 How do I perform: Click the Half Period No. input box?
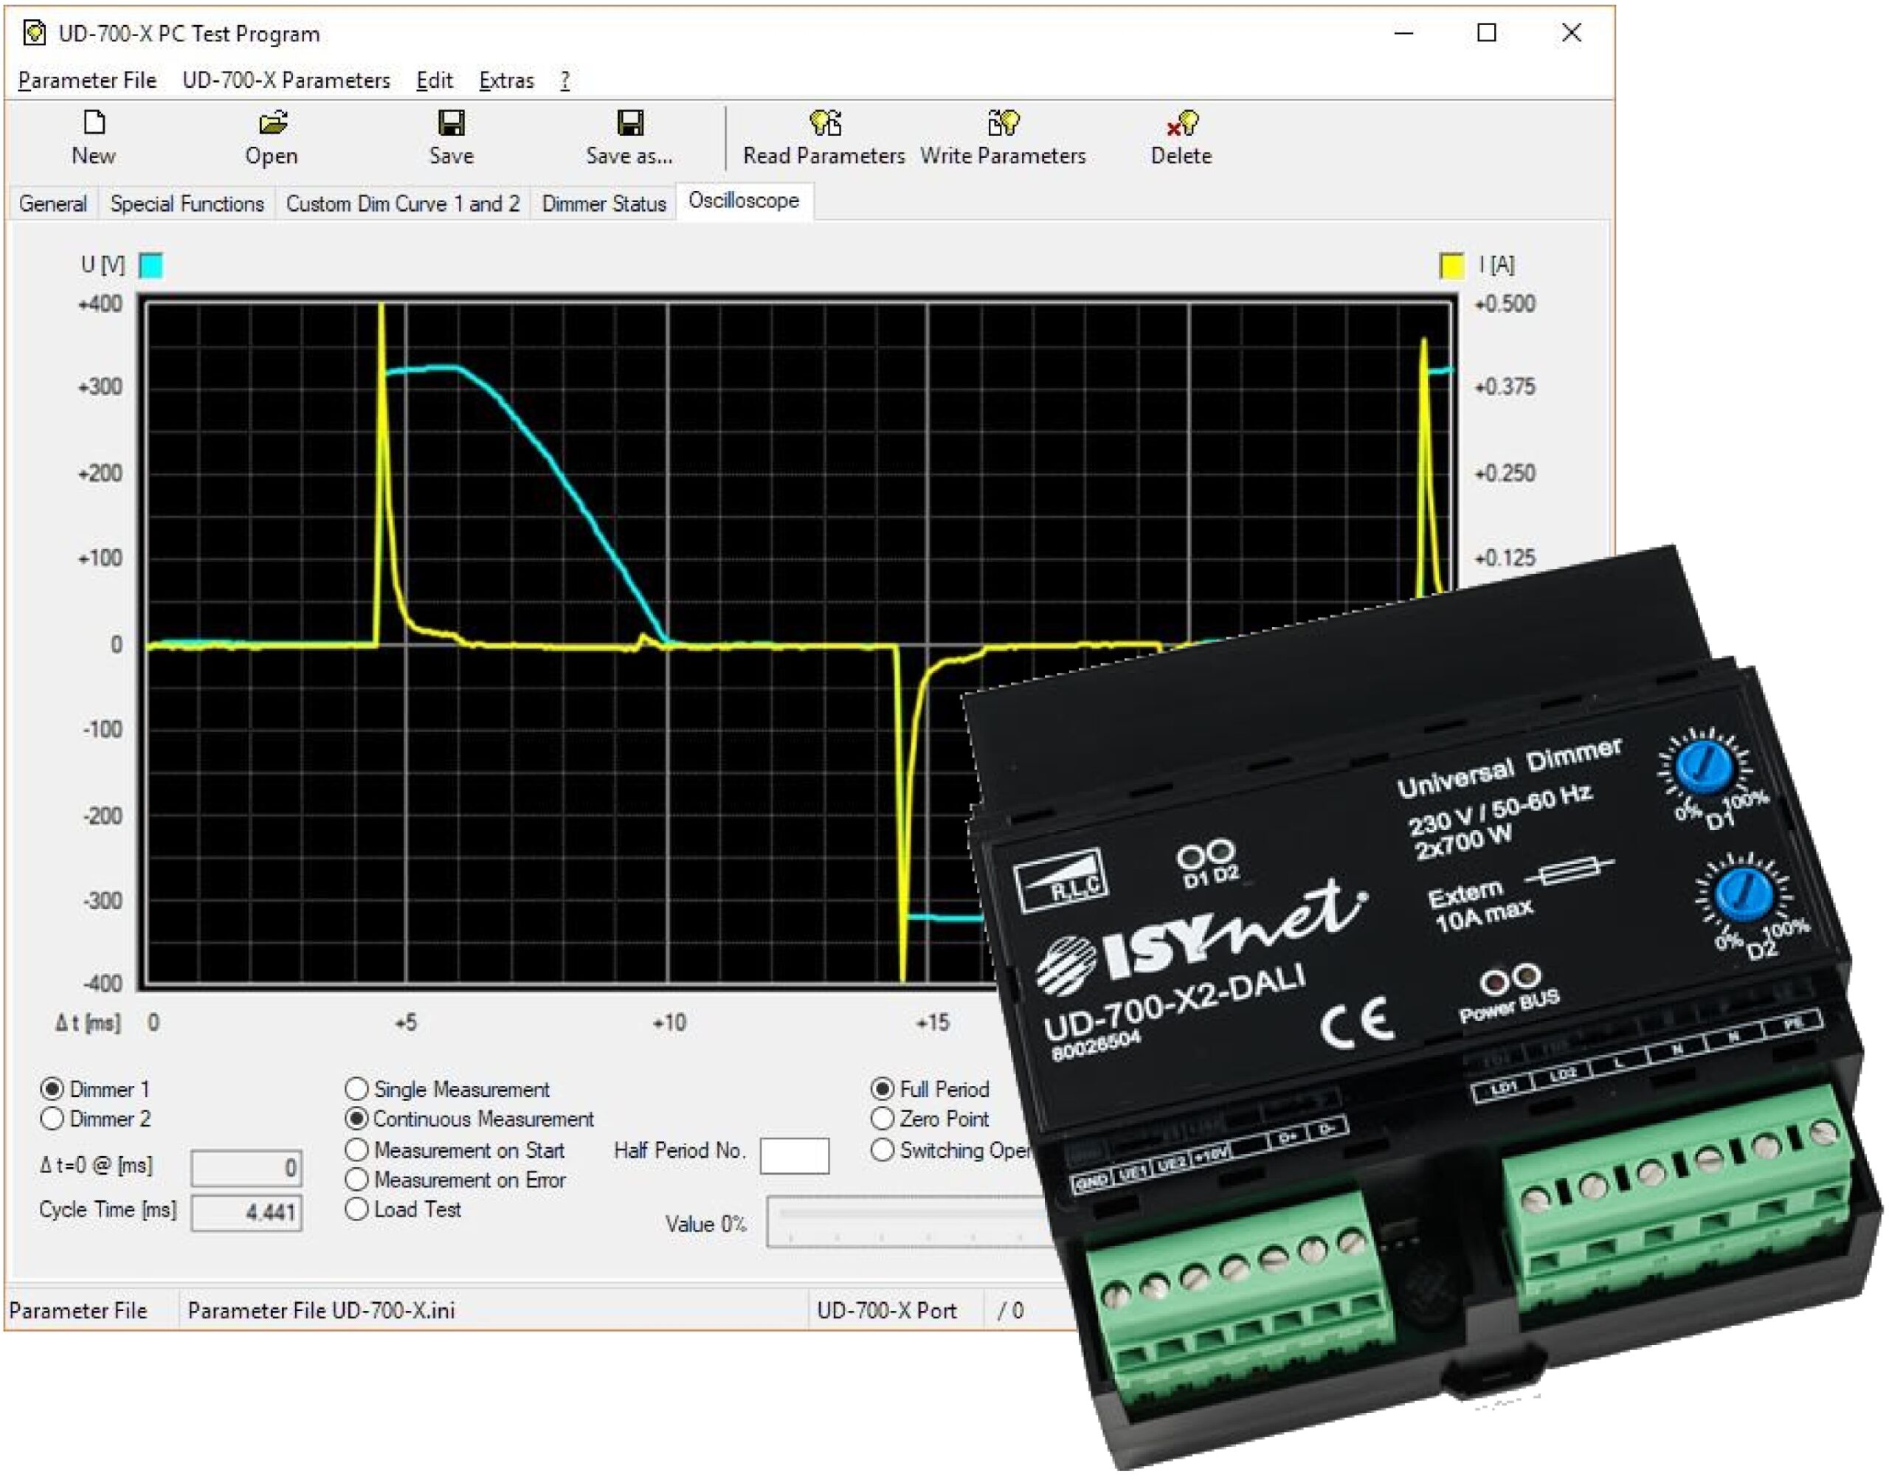coord(794,1155)
